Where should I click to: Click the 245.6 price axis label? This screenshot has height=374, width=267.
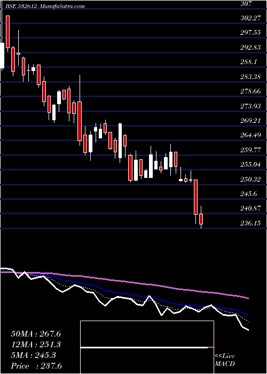[x=249, y=194]
